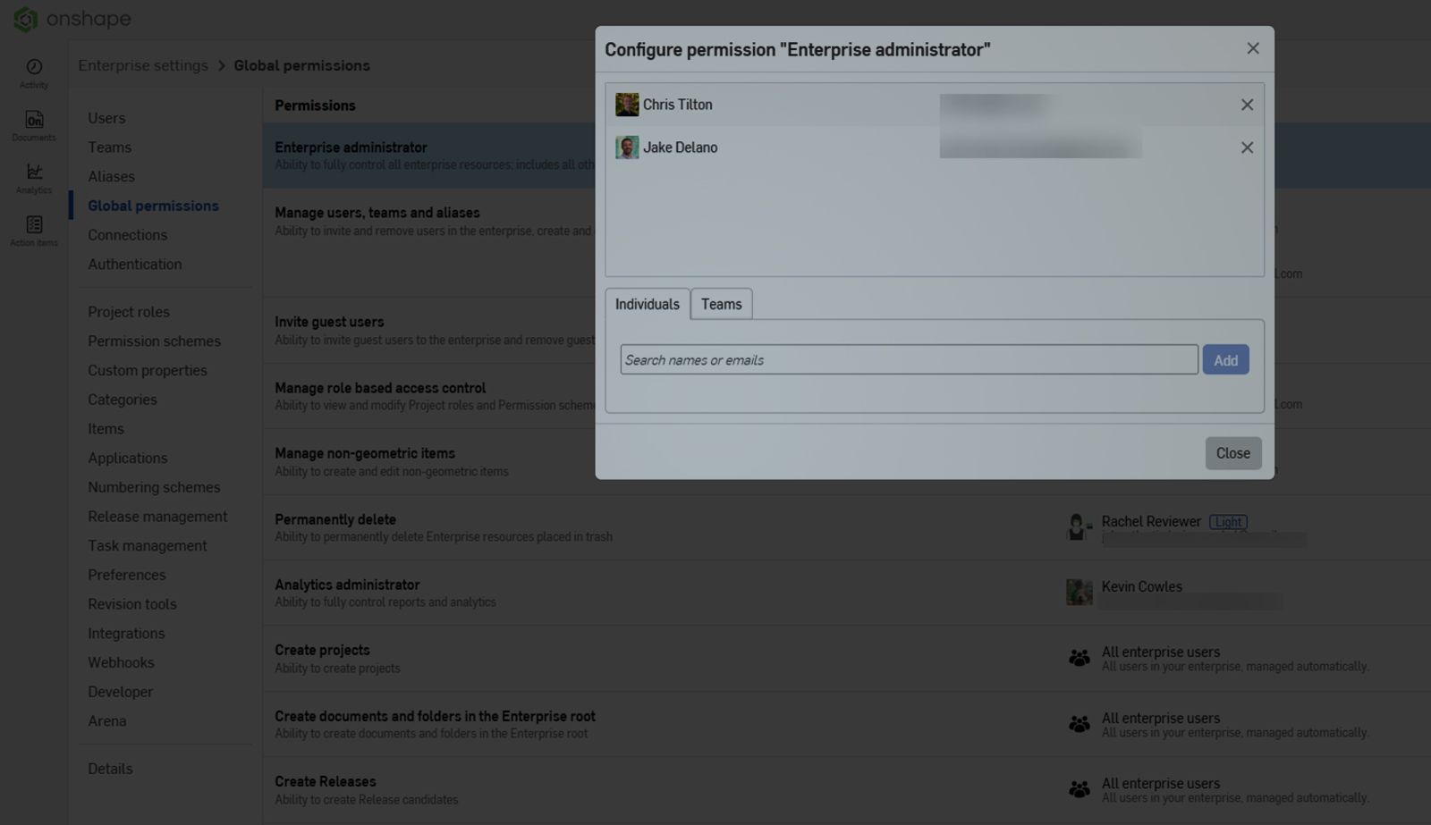Open the Documents section from sidebar

click(33, 125)
